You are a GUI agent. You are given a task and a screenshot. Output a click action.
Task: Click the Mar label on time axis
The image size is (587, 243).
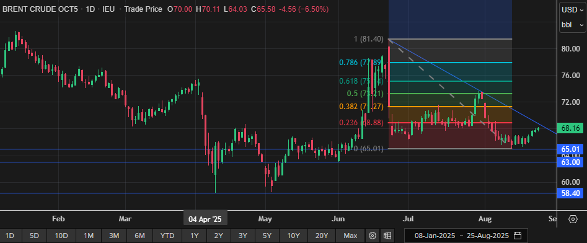(125, 218)
